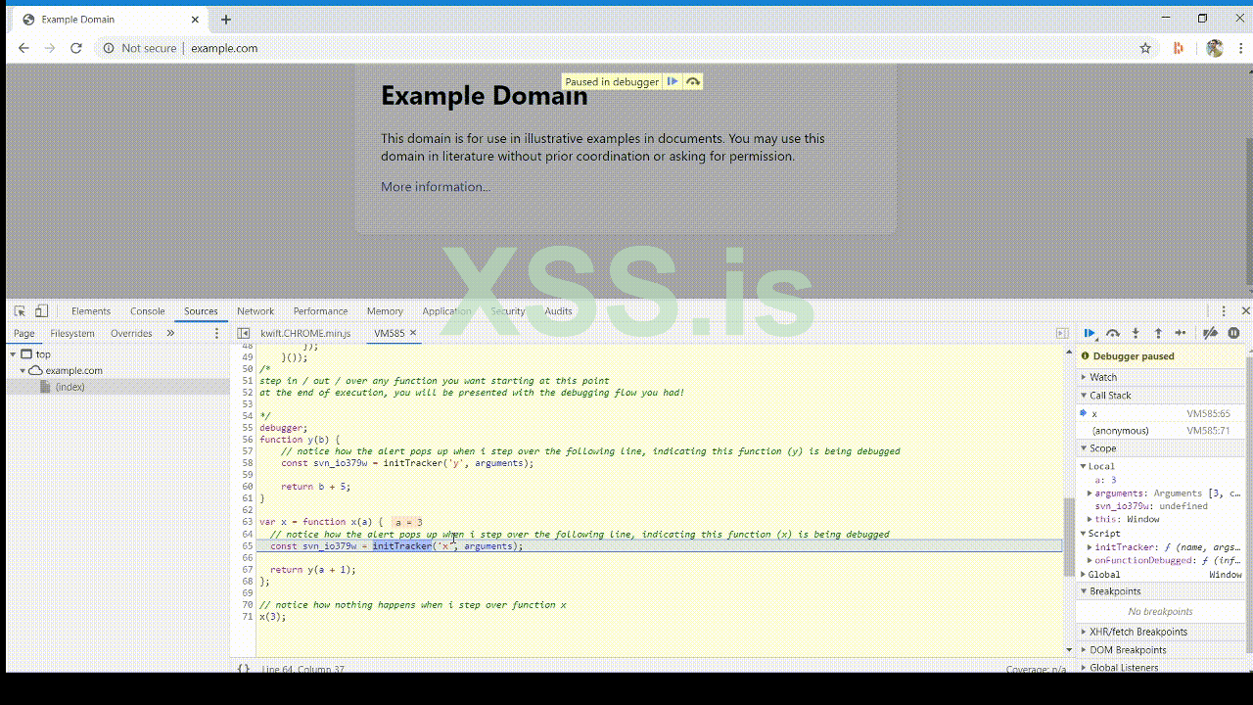Expand the this: Window variable
The height and width of the screenshot is (705, 1253).
click(x=1090, y=519)
